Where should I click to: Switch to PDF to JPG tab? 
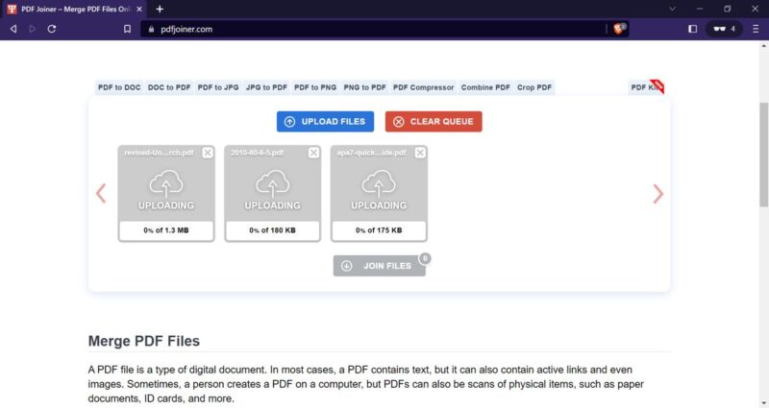click(x=218, y=87)
